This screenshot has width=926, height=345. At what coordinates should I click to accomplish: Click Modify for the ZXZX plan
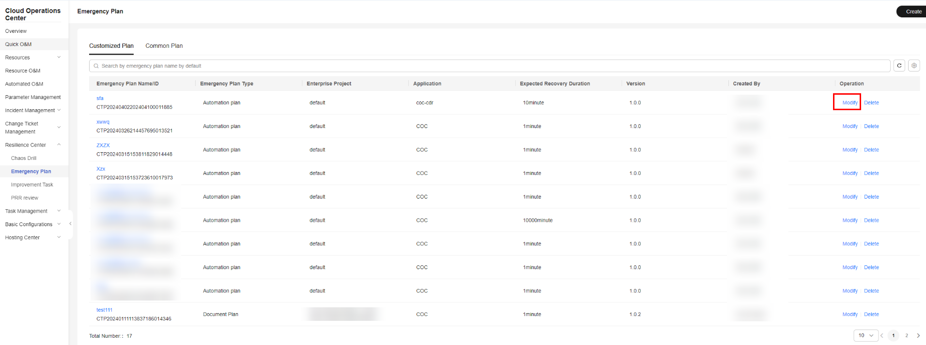[x=850, y=150]
